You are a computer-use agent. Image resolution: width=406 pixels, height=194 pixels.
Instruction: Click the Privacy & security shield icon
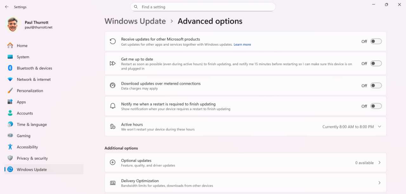[x=10, y=158]
